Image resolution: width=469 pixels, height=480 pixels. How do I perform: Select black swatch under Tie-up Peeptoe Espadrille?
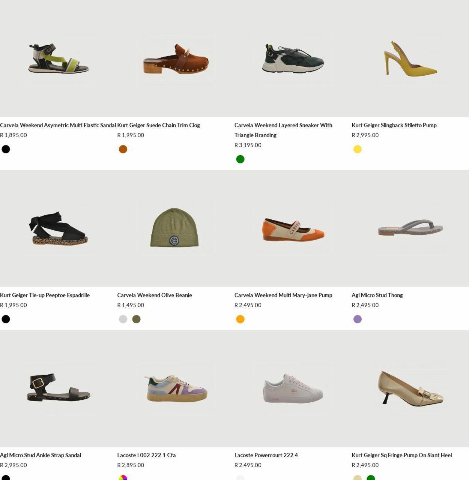[x=6, y=319]
